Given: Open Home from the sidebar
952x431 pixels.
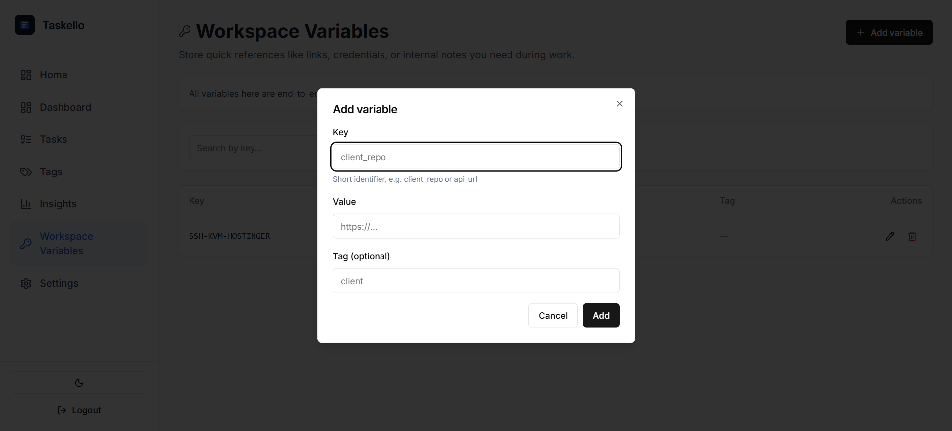Looking at the screenshot, I should 54,75.
